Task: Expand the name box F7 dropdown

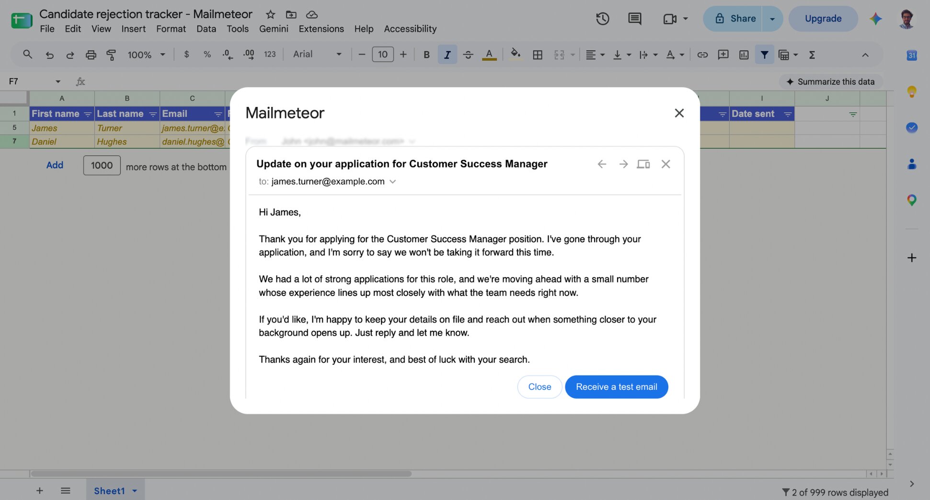Action: tap(58, 81)
